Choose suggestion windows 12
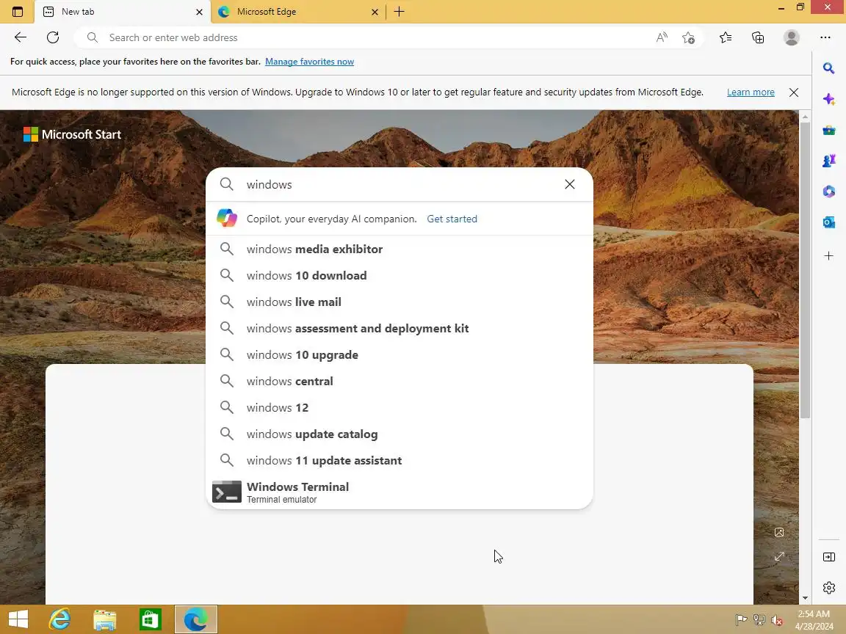The width and height of the screenshot is (846, 634). click(x=399, y=407)
